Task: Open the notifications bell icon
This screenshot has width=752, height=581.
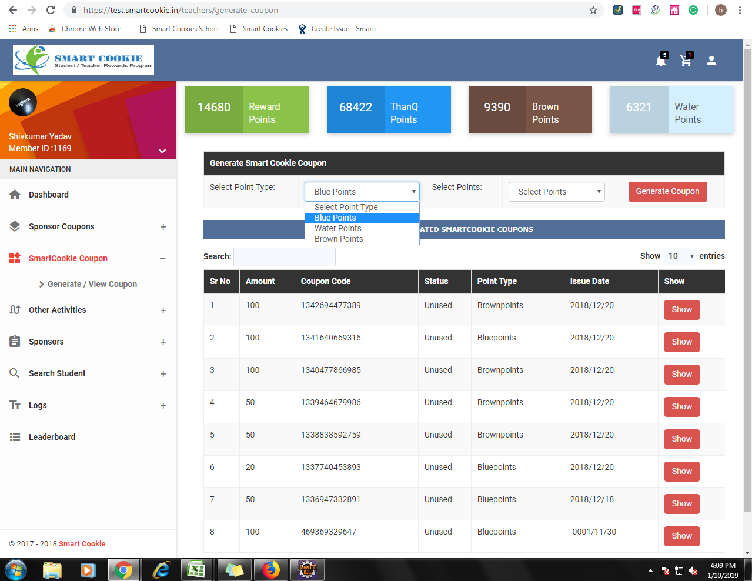Action: click(661, 61)
